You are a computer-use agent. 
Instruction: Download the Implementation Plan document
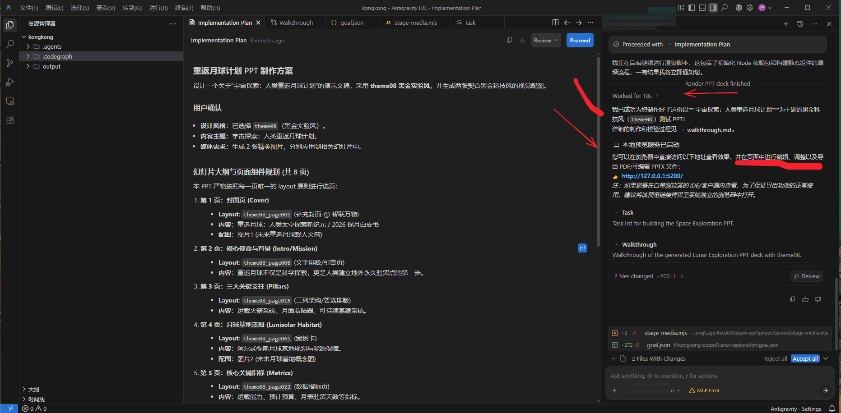coord(522,40)
